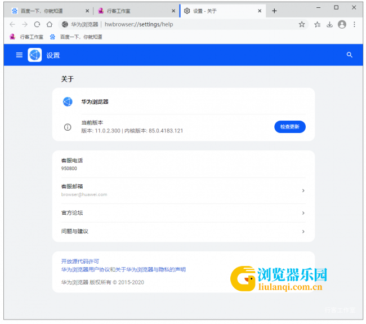Viewport: 366px width, 324px height.
Task: Click the 官方论坛 label
Action: pos(72,213)
